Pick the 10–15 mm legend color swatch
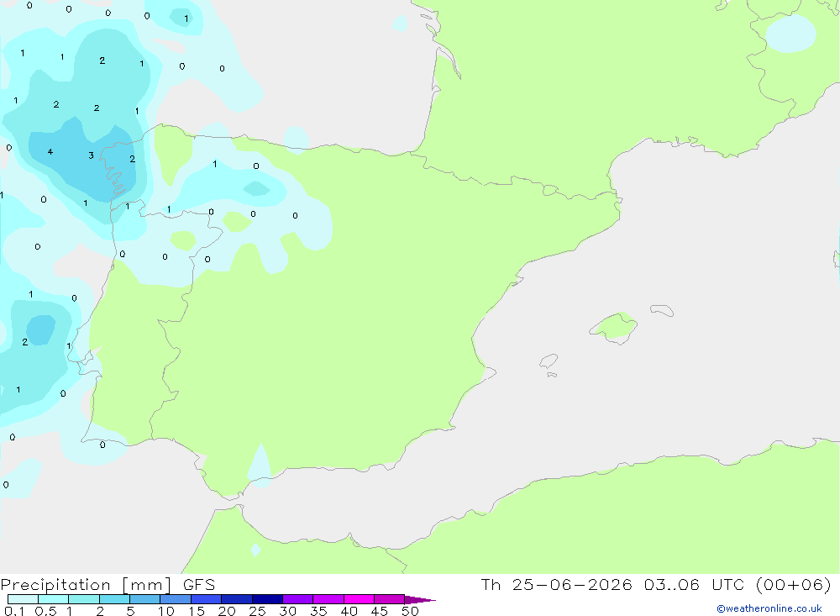Screen dimensions: 840x616 point(176,599)
